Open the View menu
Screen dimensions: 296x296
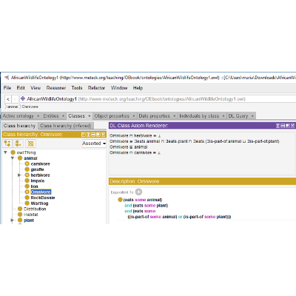(36, 88)
